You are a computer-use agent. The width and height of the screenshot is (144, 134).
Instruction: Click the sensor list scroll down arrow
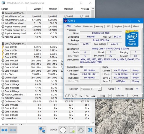click(93, 123)
